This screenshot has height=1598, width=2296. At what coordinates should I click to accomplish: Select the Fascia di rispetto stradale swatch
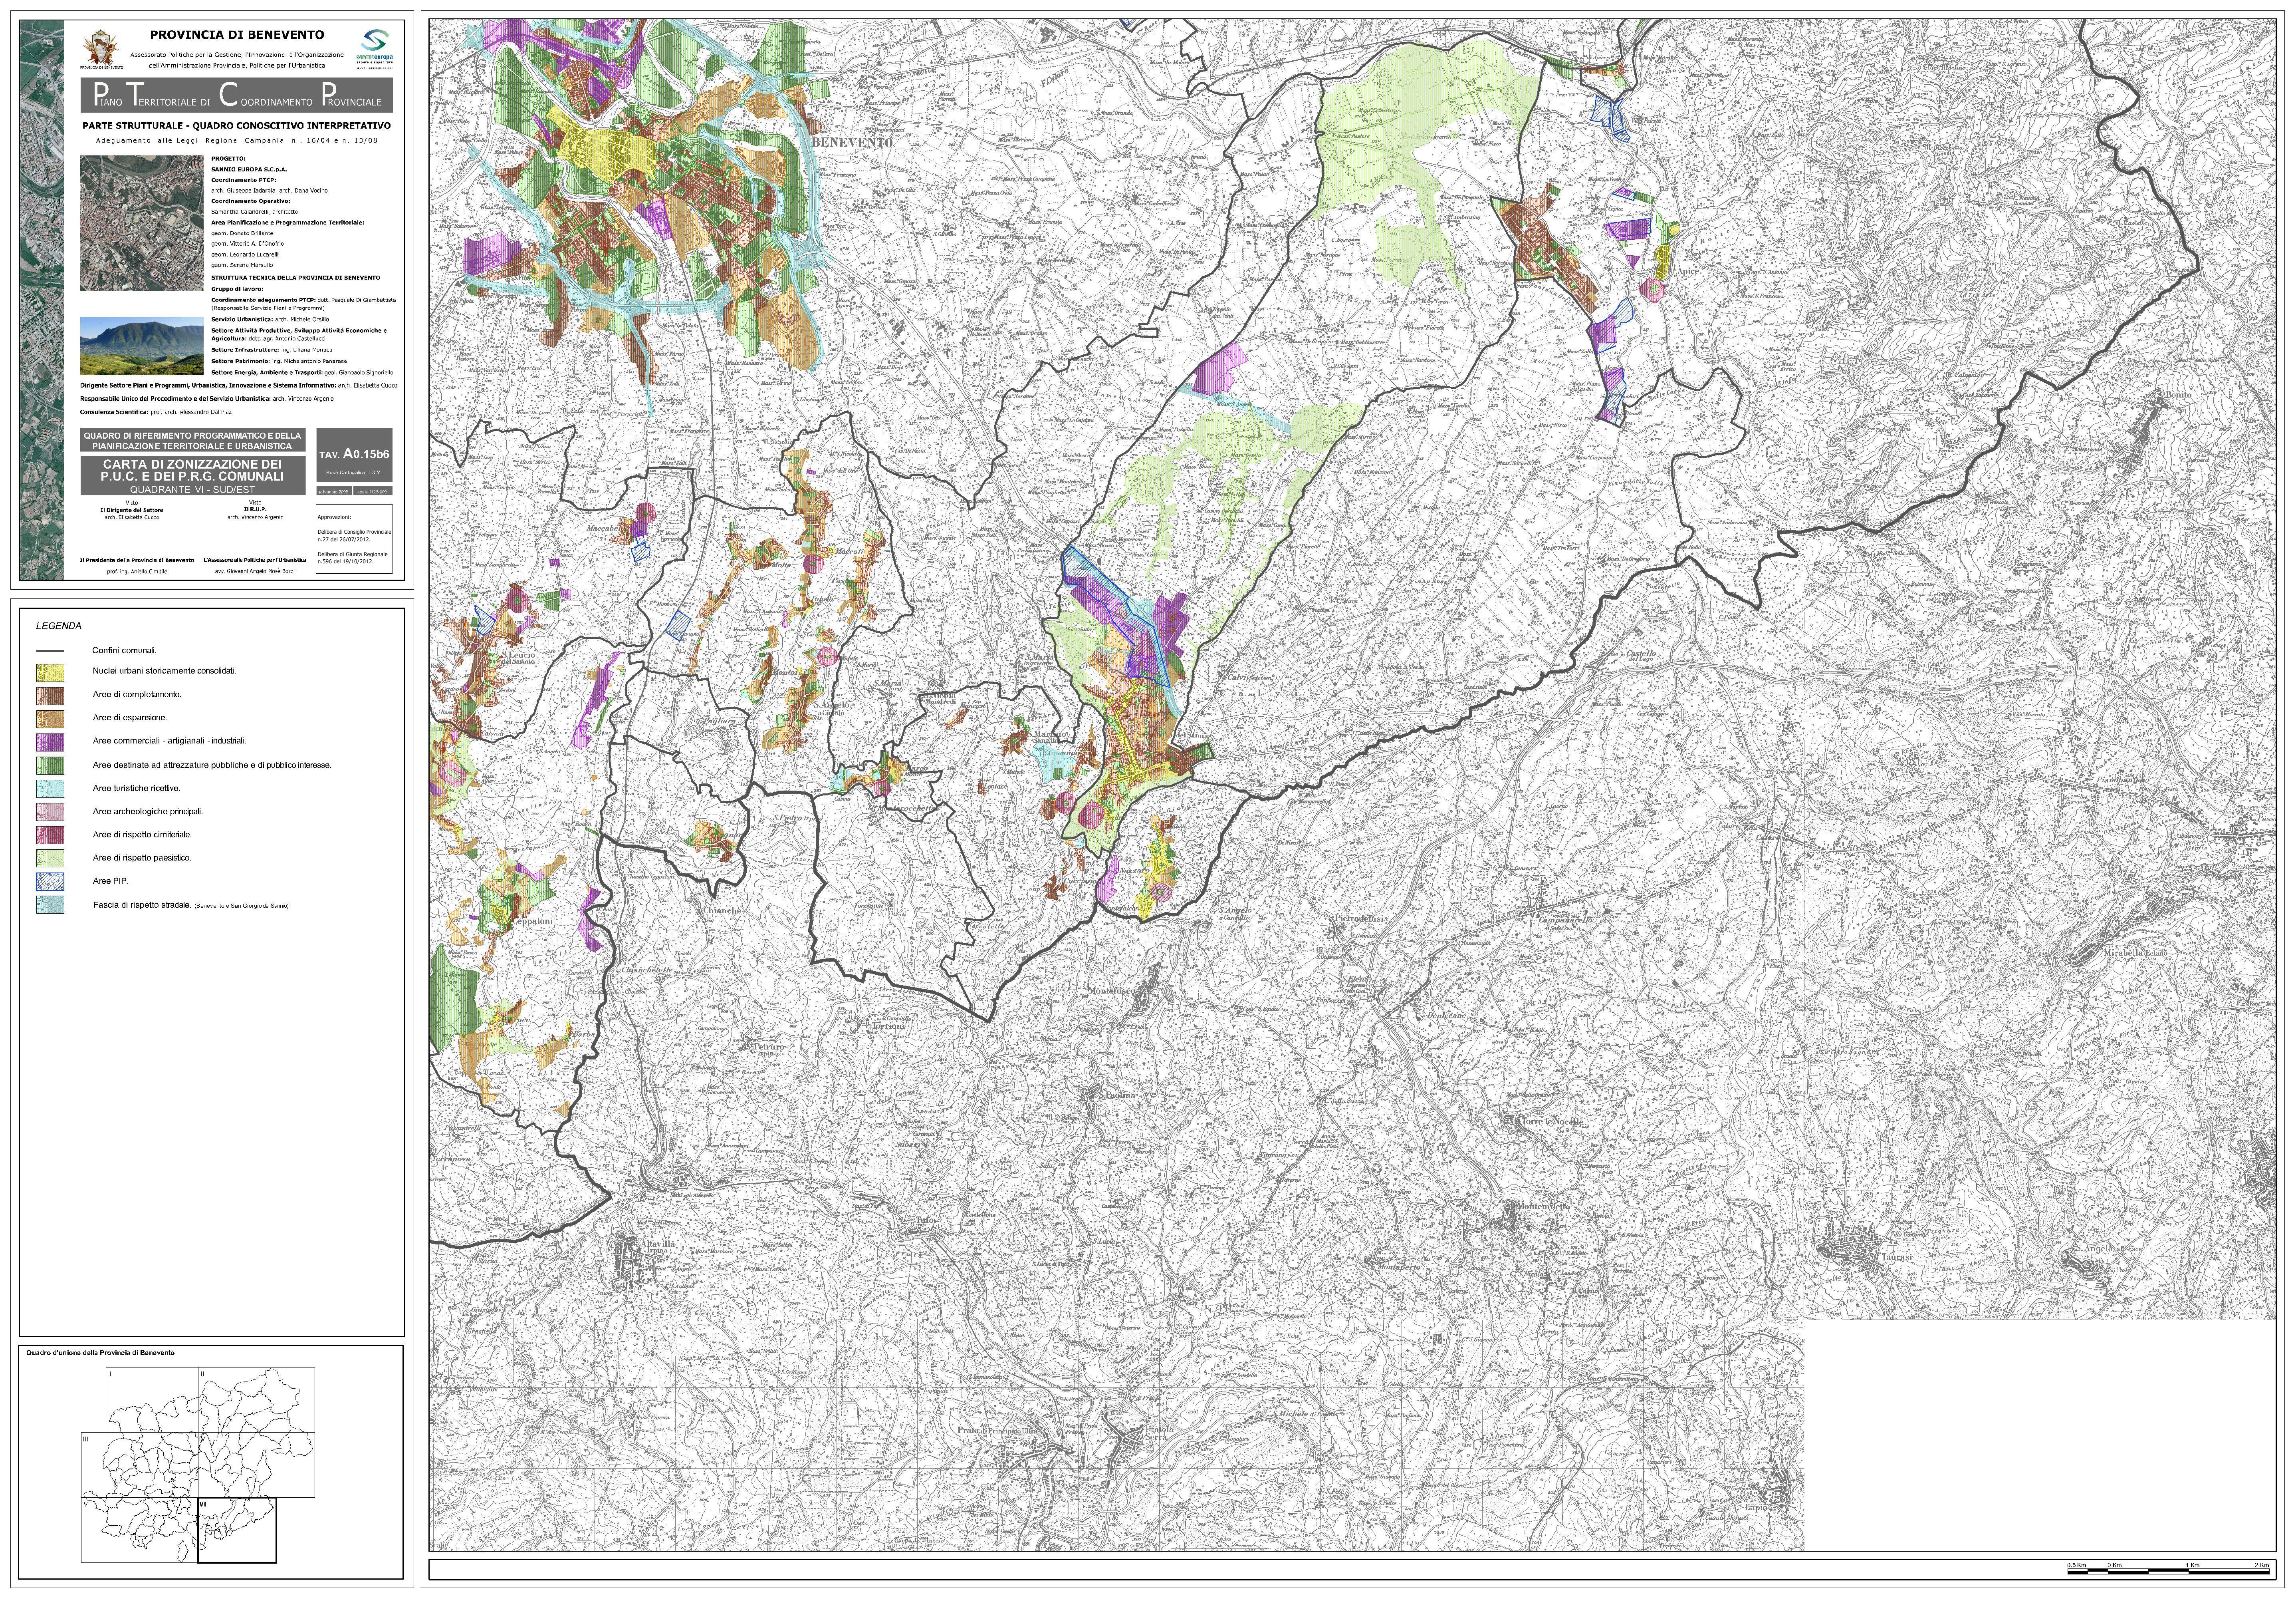point(50,904)
